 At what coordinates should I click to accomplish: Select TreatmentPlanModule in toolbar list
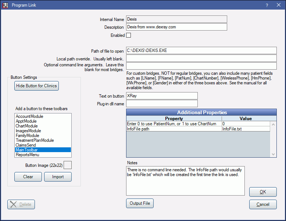pos(43,140)
